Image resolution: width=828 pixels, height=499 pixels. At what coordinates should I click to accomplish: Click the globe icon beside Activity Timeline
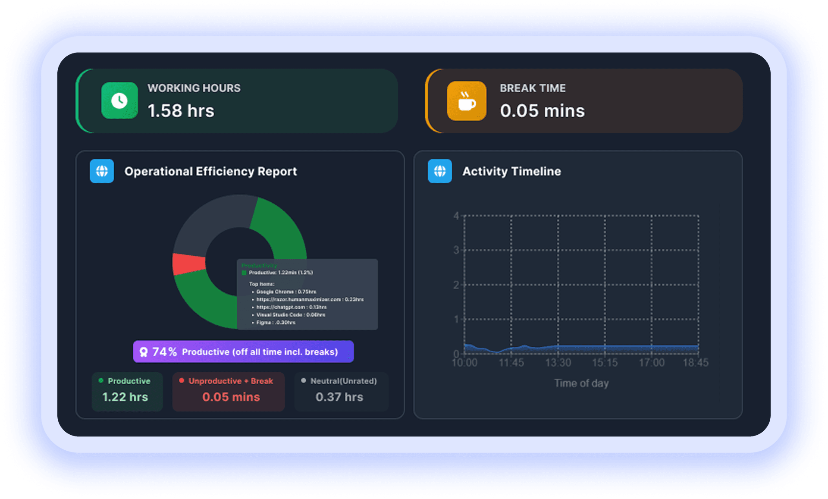439,171
